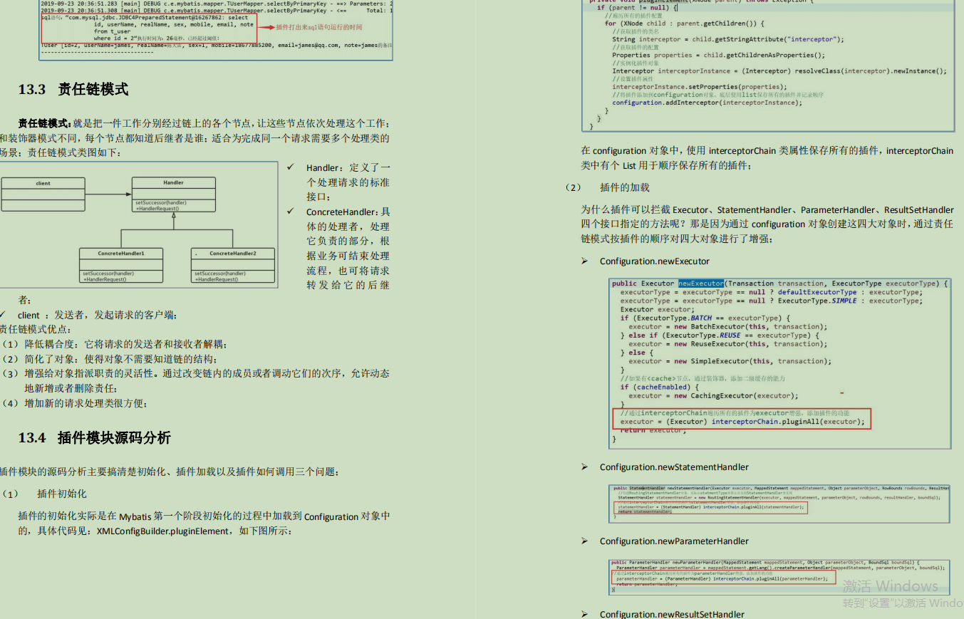Viewport: 964px width, 619px height.
Task: Select the "Handler" class box in the UML diagram
Action: pos(173,195)
